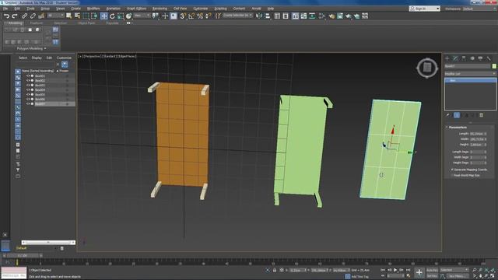Viewport: 498px width, 280px height.
Task: Hide Box005 using its eye icon
Action: coord(28,95)
